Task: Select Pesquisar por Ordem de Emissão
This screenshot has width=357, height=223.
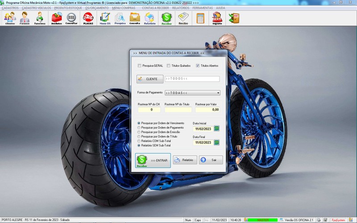Action: pos(139,132)
